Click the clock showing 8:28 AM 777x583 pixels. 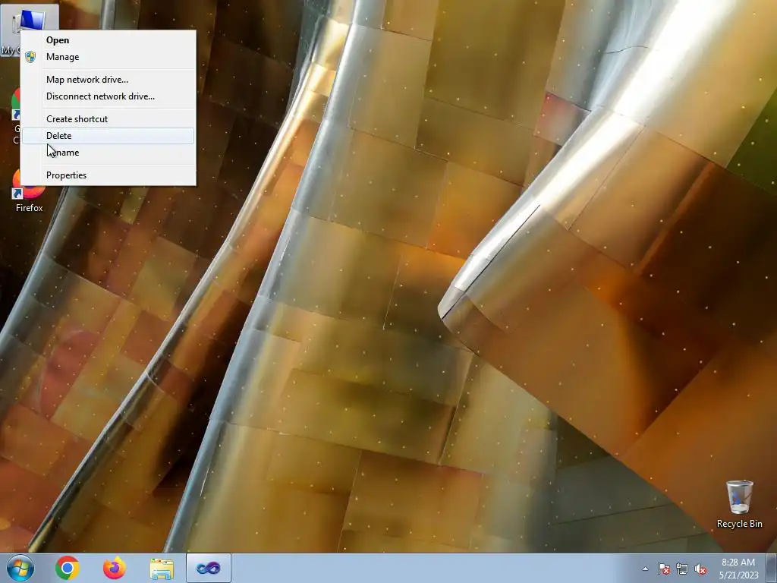coord(738,569)
